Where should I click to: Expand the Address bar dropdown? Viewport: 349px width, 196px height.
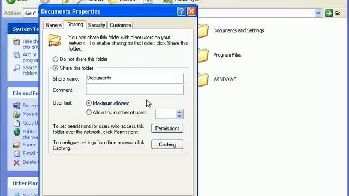(x=318, y=13)
